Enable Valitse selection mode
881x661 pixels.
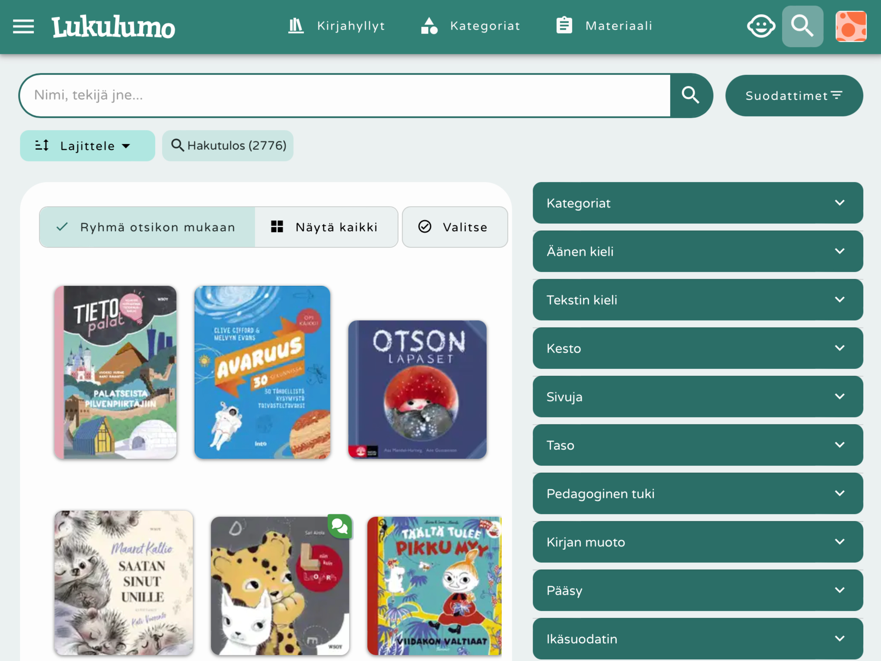click(454, 227)
